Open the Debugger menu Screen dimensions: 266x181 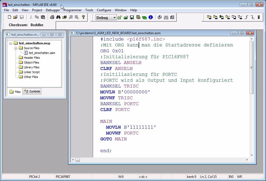coord(53,10)
